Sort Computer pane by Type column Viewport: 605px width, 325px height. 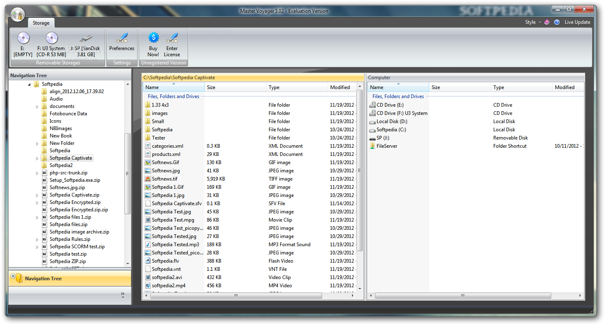tap(521, 87)
